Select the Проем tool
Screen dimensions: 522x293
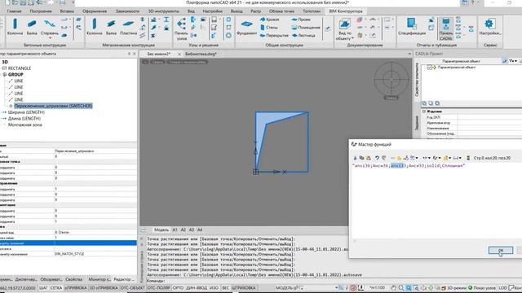coord(301,20)
